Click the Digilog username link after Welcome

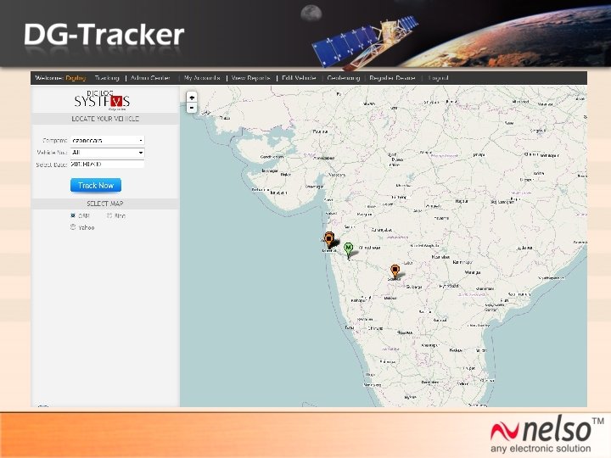pos(76,78)
